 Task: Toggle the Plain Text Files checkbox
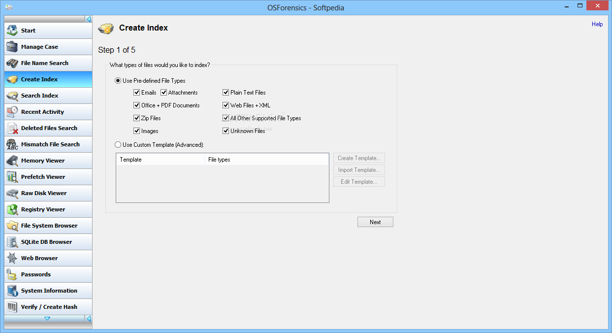[x=226, y=93]
